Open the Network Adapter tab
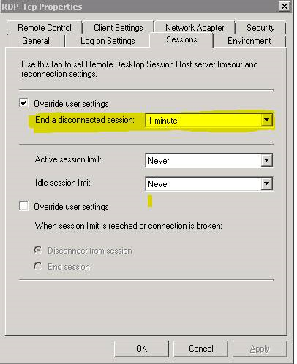297x364 pixels. [x=195, y=28]
